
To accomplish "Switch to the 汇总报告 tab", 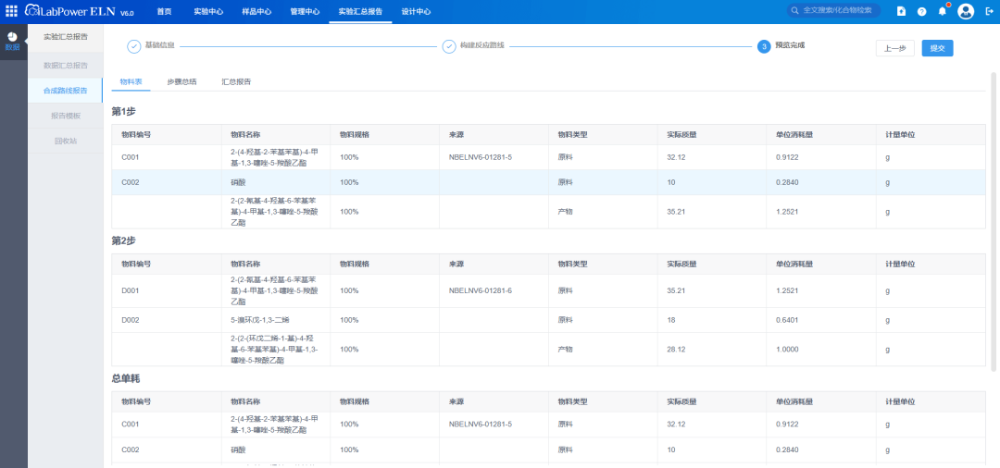I will pos(236,82).
